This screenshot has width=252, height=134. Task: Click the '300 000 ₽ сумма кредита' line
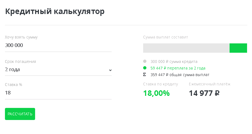tap(174, 62)
